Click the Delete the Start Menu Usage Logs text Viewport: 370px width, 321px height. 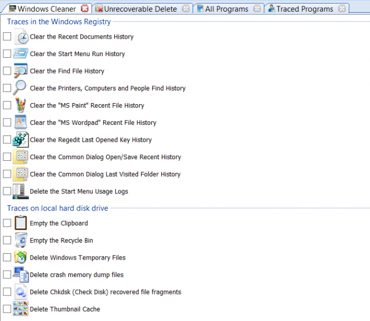pyautogui.click(x=79, y=191)
